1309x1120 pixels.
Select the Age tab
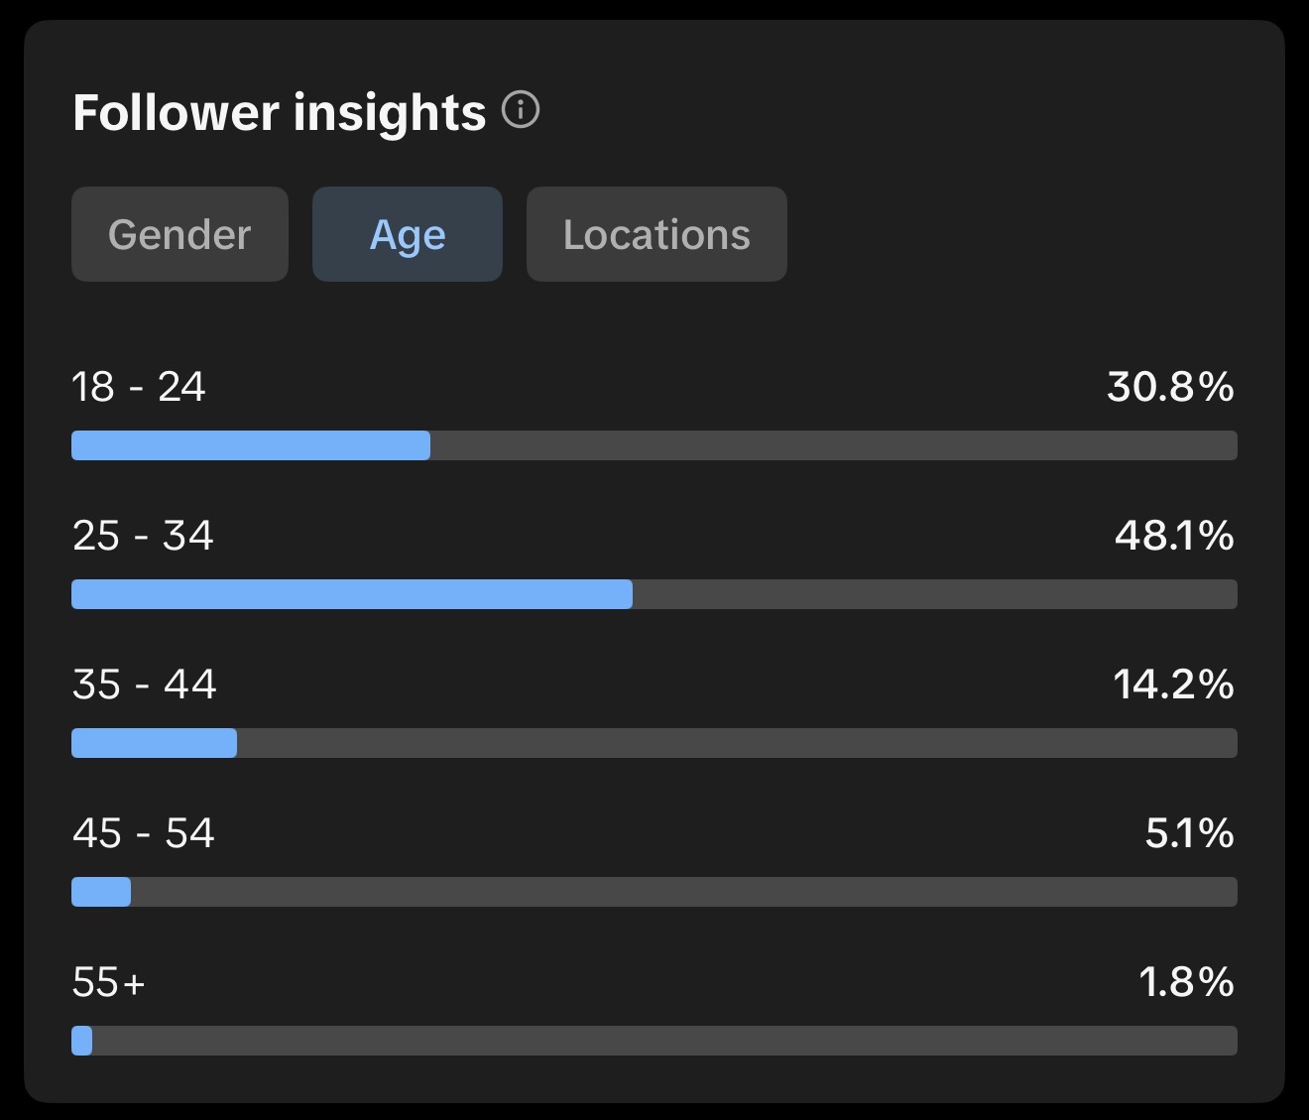click(x=408, y=234)
